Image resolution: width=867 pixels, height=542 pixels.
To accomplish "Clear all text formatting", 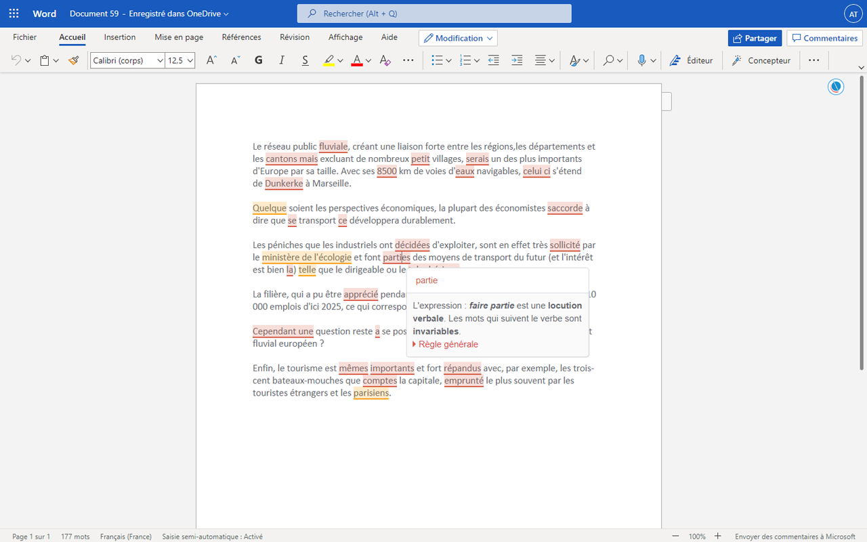I will coord(385,60).
